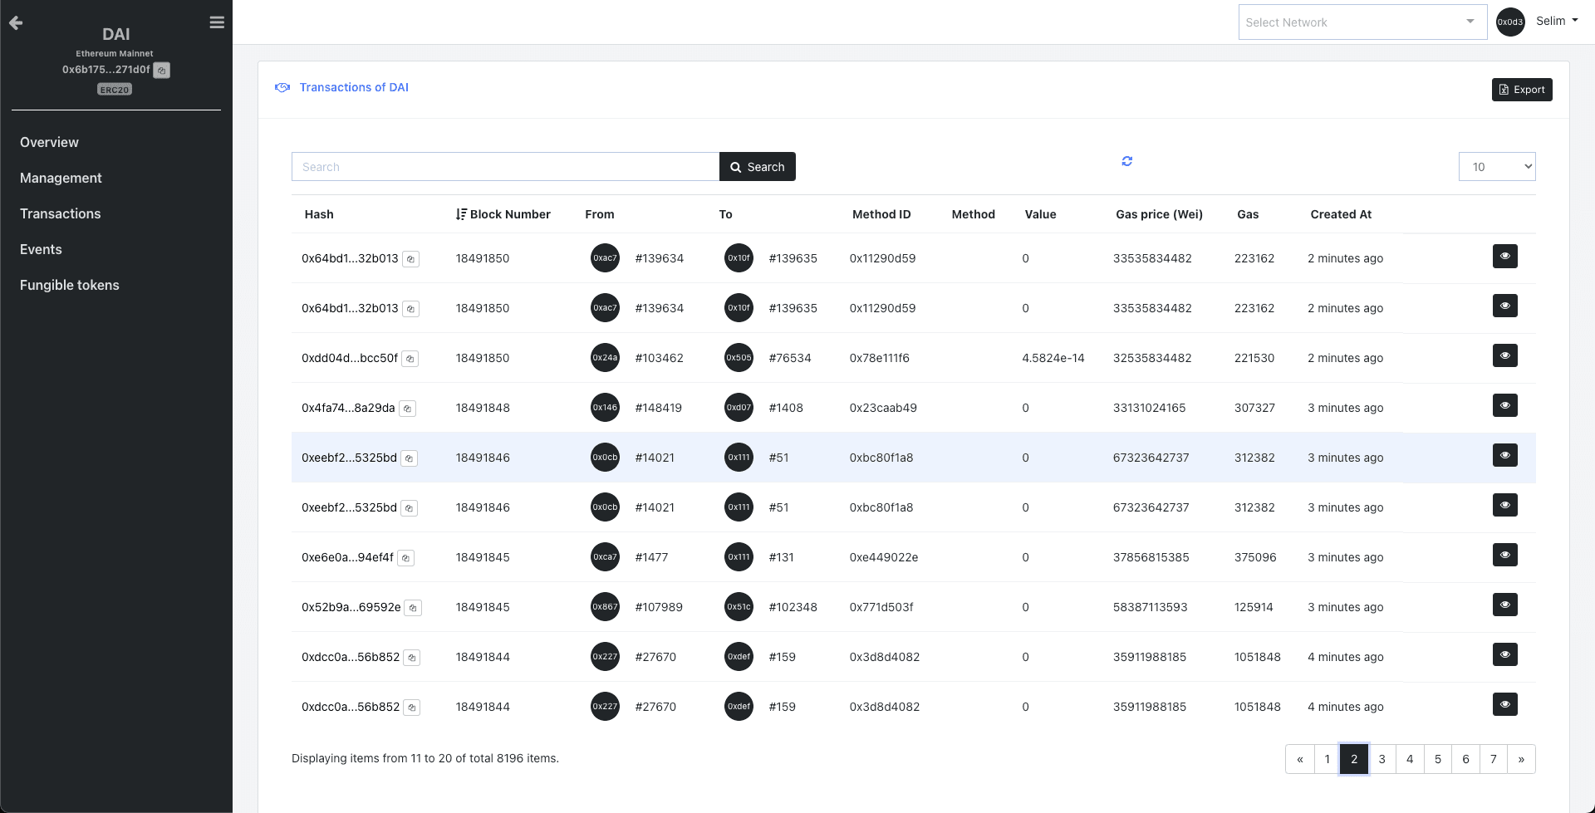Click the ERC20 badge
This screenshot has height=813, width=1595.
pos(115,90)
